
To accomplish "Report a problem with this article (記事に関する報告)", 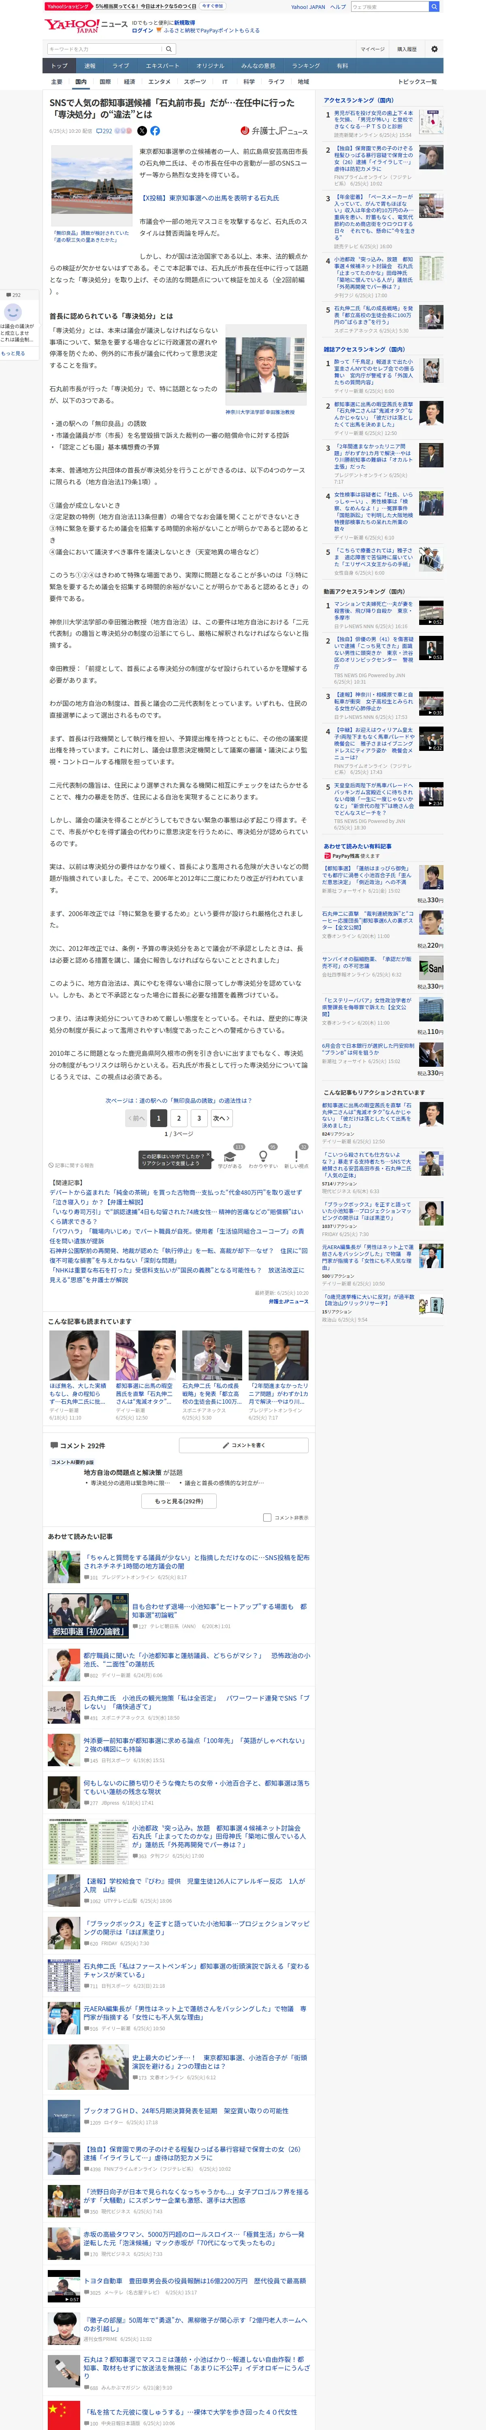I will [72, 1165].
